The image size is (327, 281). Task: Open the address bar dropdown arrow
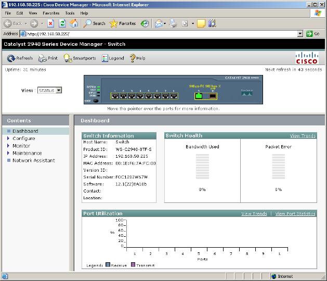click(300, 34)
